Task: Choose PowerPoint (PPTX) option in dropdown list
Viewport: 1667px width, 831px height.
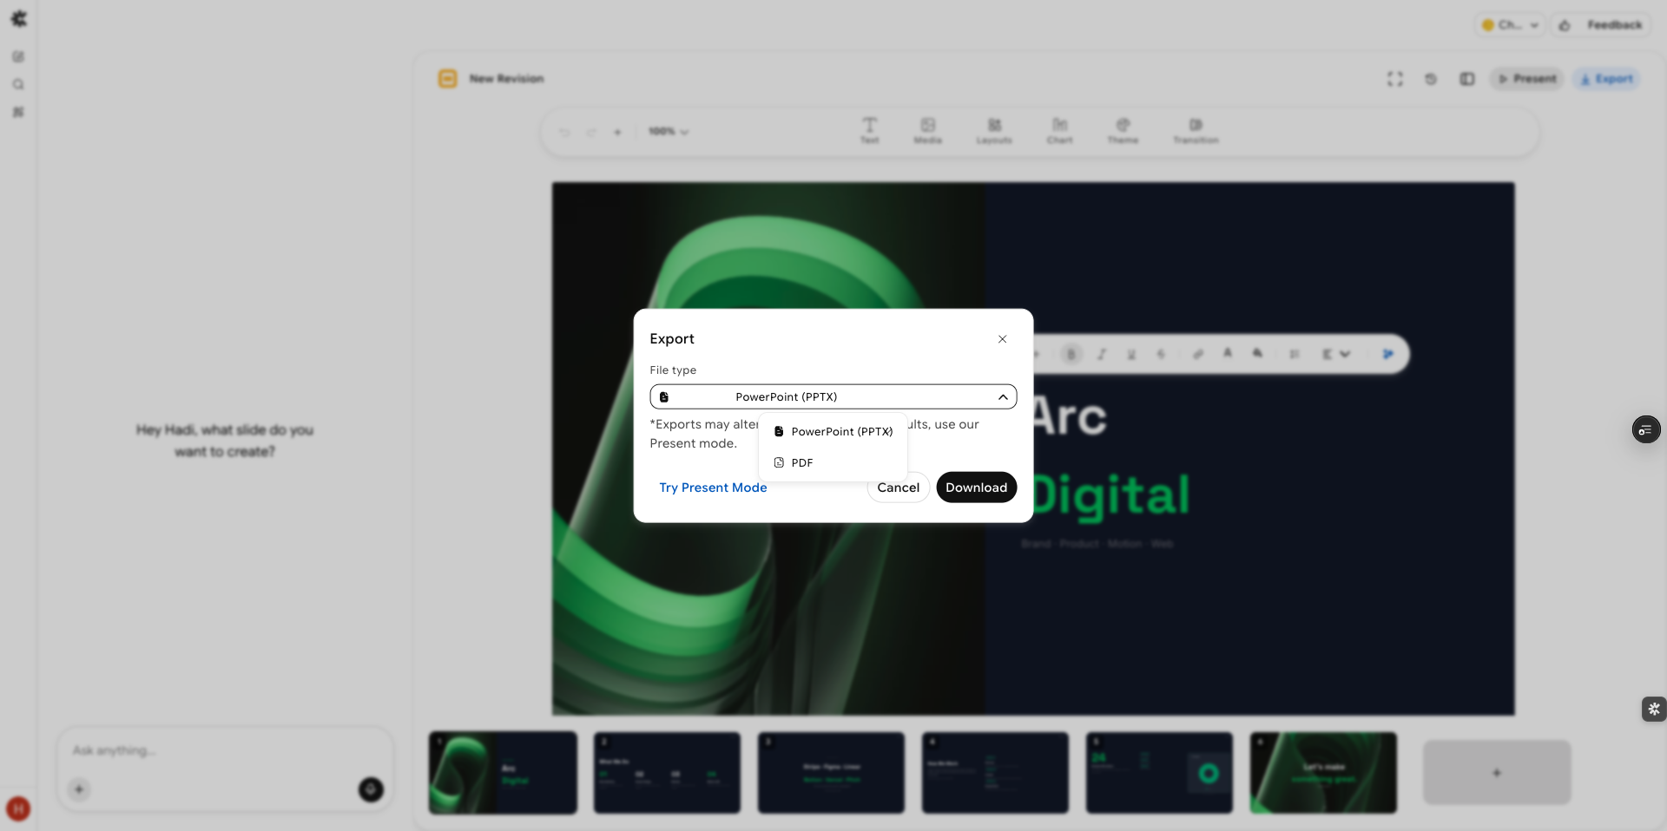Action: (x=840, y=432)
